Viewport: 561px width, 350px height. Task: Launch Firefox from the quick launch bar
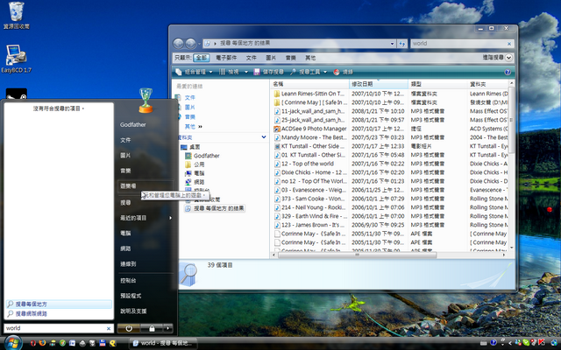[43, 343]
